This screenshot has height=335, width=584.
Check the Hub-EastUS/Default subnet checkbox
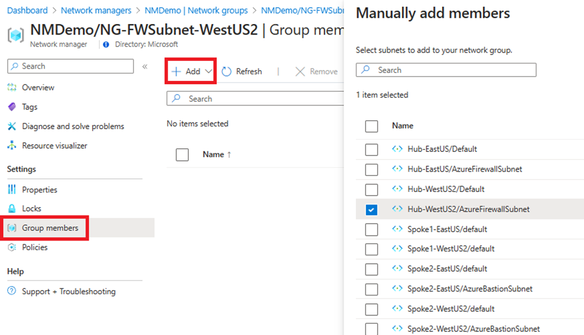pyautogui.click(x=371, y=150)
